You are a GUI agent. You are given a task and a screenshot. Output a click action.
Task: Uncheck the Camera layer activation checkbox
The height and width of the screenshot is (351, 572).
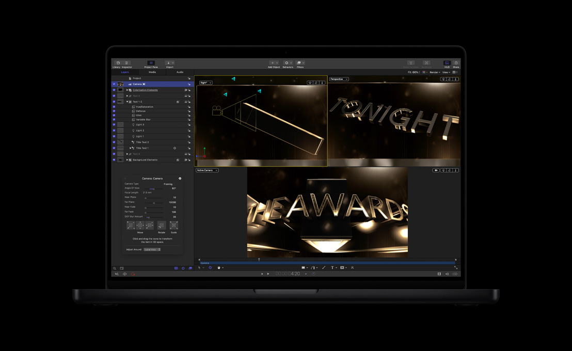(x=114, y=84)
